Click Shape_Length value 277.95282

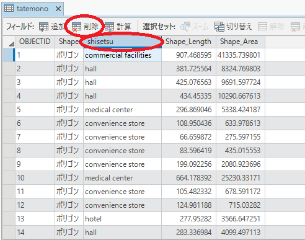pos(188,219)
